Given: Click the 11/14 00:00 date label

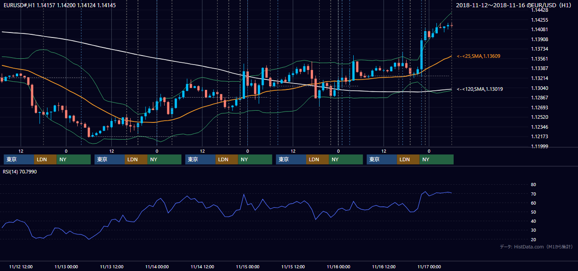Looking at the screenshot, I should click(x=157, y=266).
